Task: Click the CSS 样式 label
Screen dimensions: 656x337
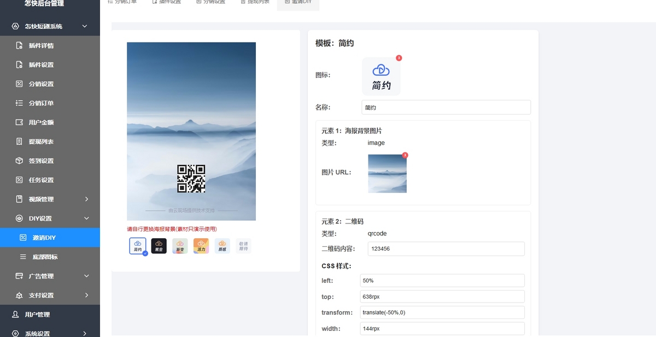Action: pos(336,266)
